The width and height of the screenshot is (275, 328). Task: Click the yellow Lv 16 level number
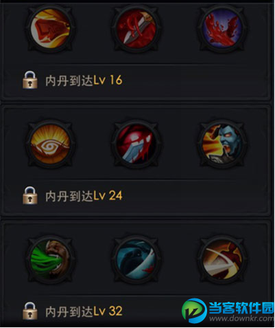pos(108,80)
